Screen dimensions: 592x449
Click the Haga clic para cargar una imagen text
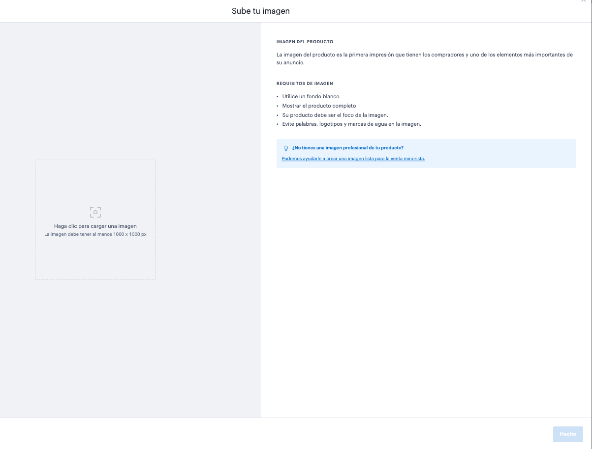pyautogui.click(x=95, y=226)
